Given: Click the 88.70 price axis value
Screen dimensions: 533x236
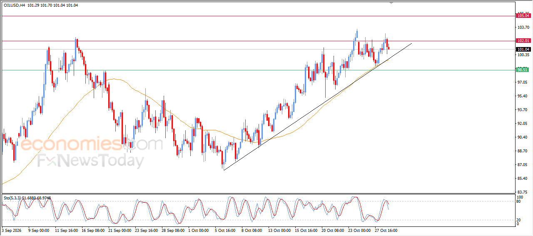Looking at the screenshot, I should pos(522,151).
